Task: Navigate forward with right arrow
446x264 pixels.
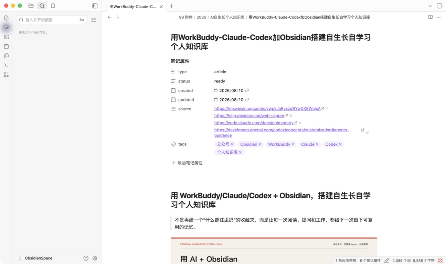Action: tap(117, 17)
